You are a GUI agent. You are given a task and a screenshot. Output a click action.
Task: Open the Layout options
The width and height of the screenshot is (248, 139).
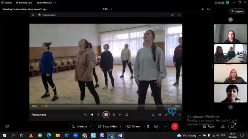click(237, 11)
